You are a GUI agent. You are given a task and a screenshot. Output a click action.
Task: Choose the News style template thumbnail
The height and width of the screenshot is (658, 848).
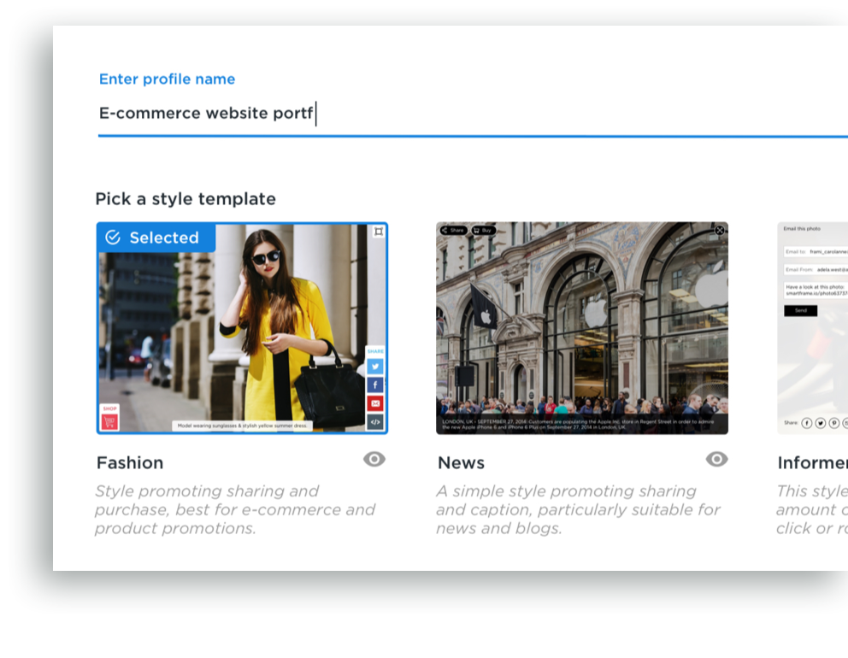point(582,327)
